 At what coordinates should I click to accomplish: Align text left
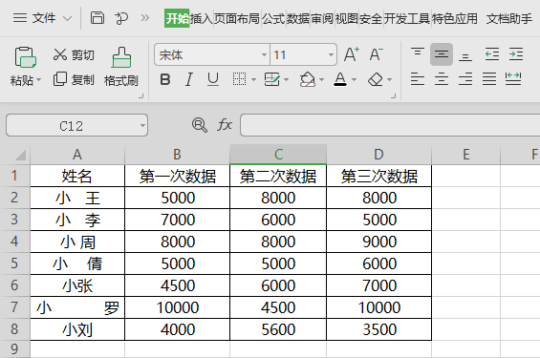click(x=418, y=79)
